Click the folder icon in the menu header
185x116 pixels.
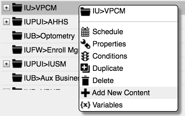pyautogui.click(x=85, y=11)
